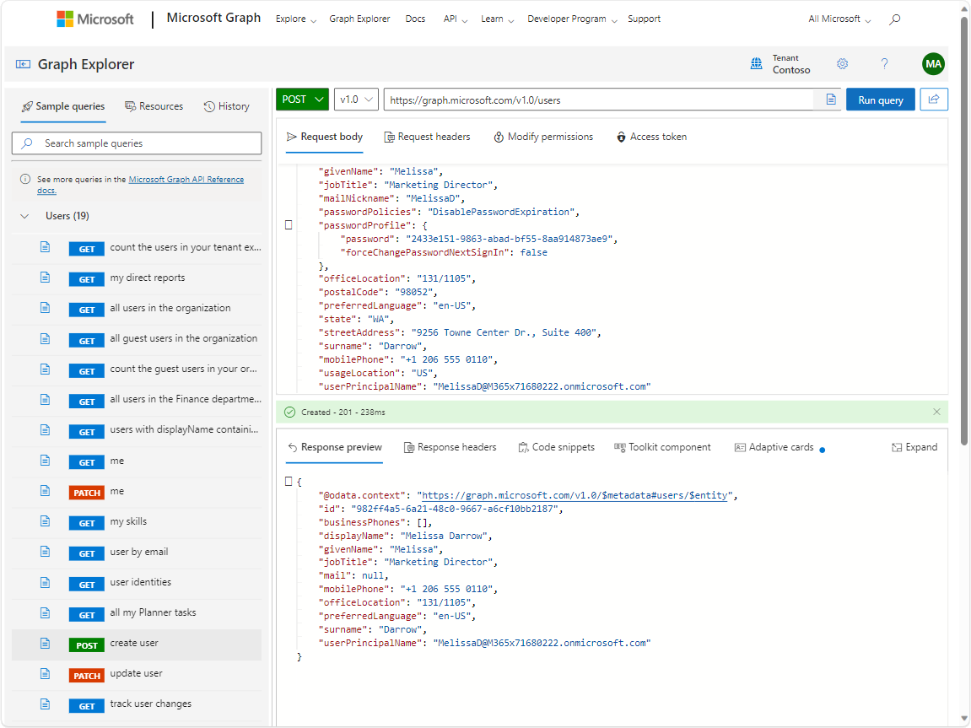Open the POST method dropdown
This screenshot has width=971, height=728.
click(302, 99)
